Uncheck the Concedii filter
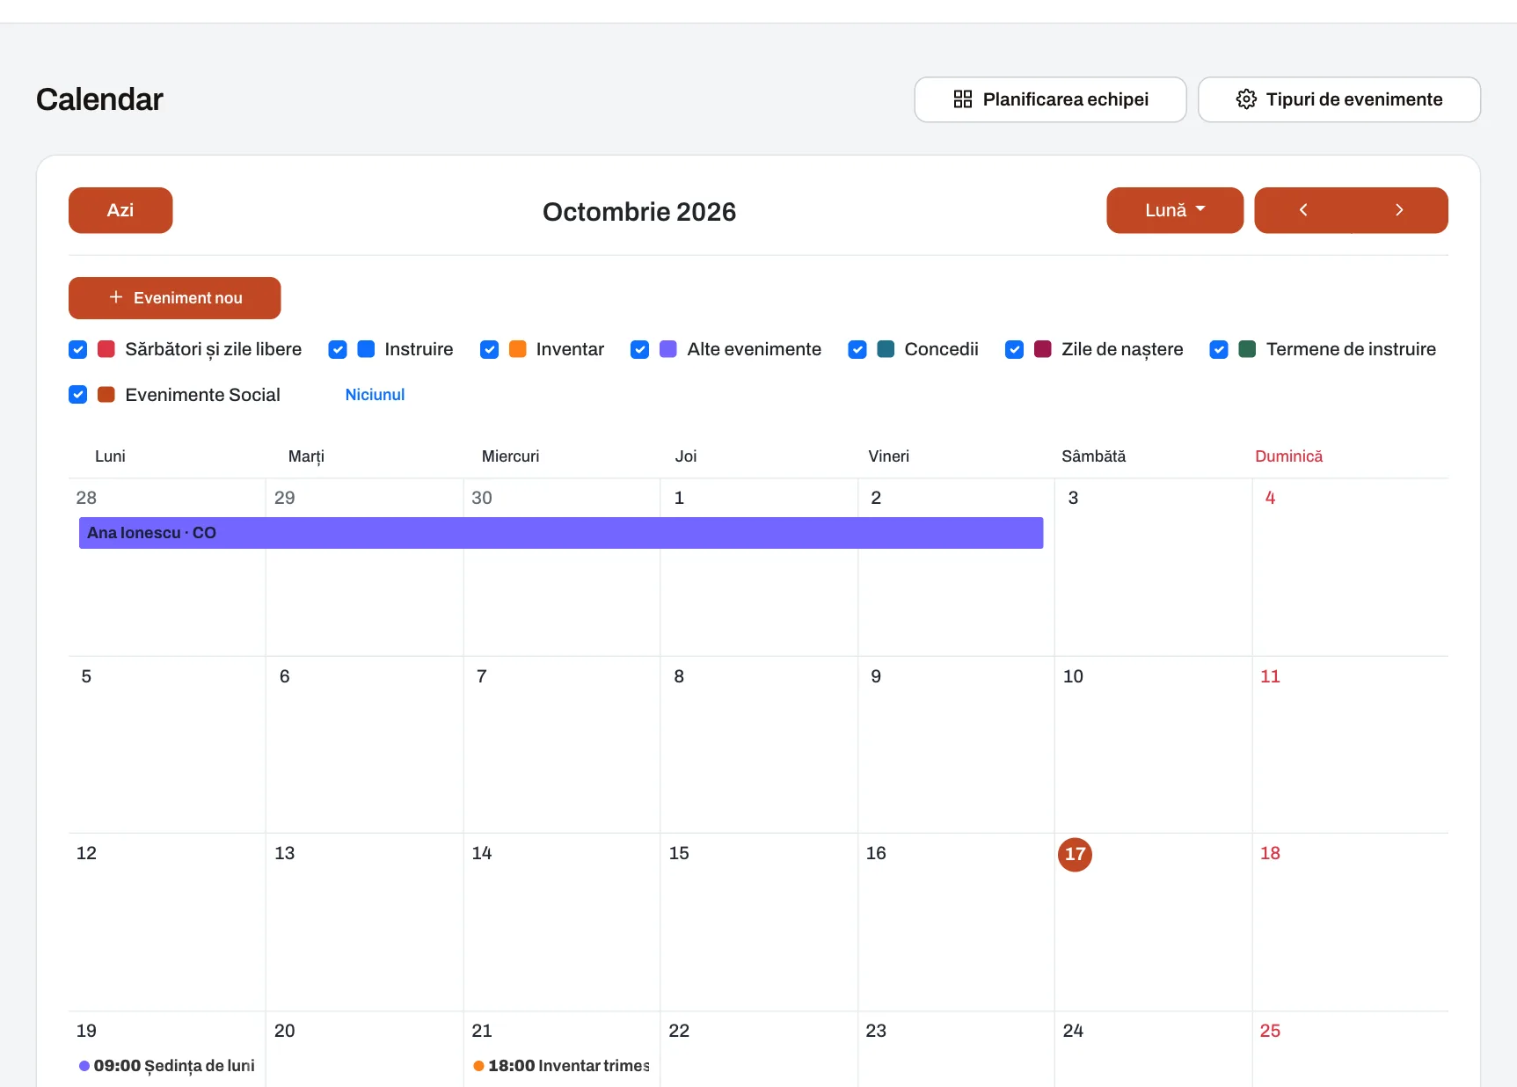This screenshot has width=1517, height=1087. (857, 349)
